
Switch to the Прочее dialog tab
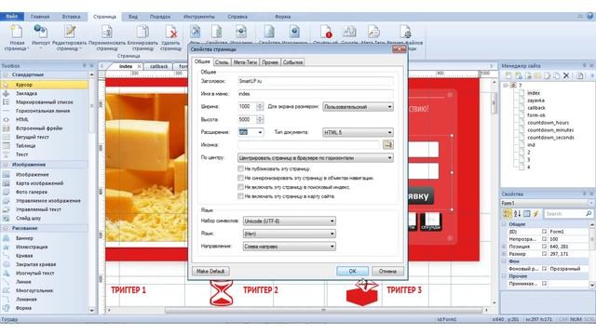(270, 62)
